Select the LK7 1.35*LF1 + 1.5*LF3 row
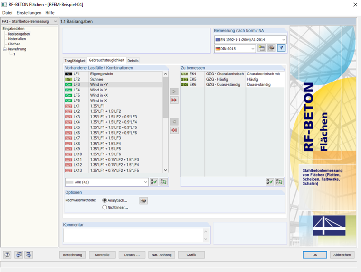 coord(114,138)
